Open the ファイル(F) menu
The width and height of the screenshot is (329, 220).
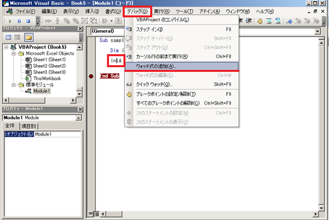(25, 11)
